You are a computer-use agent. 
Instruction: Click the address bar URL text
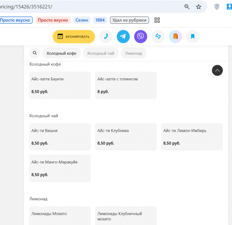[x=26, y=7]
